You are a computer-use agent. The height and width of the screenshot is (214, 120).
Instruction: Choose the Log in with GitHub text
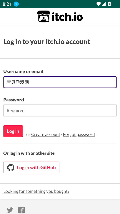pos(36,168)
